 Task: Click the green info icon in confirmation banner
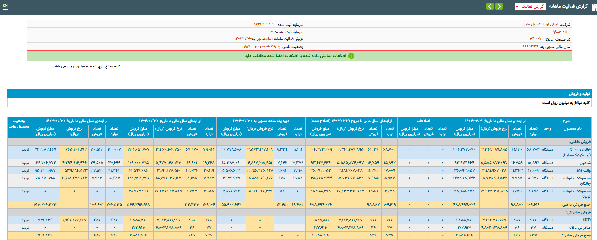pos(351,56)
